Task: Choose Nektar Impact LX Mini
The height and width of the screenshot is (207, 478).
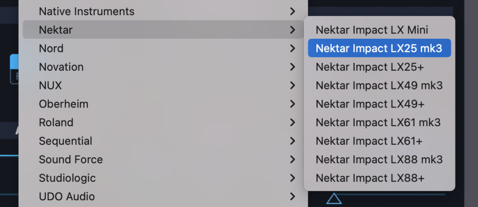Action: tap(372, 30)
